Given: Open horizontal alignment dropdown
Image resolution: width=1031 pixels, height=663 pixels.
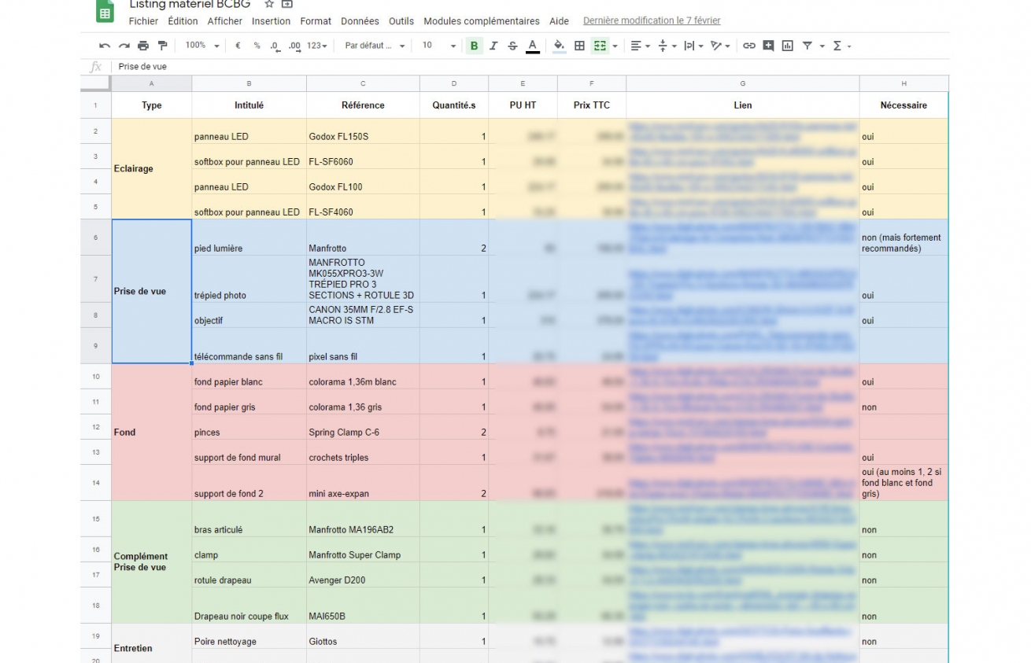Looking at the screenshot, I should coord(641,46).
